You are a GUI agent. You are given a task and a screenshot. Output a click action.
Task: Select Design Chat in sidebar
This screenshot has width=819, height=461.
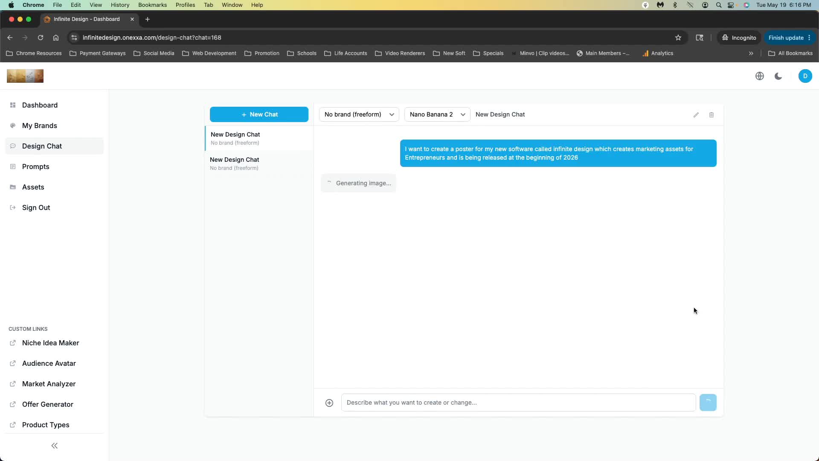click(x=54, y=146)
